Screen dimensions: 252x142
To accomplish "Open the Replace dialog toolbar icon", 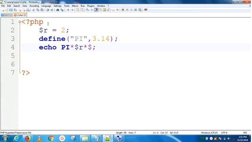I will pos(62,10).
